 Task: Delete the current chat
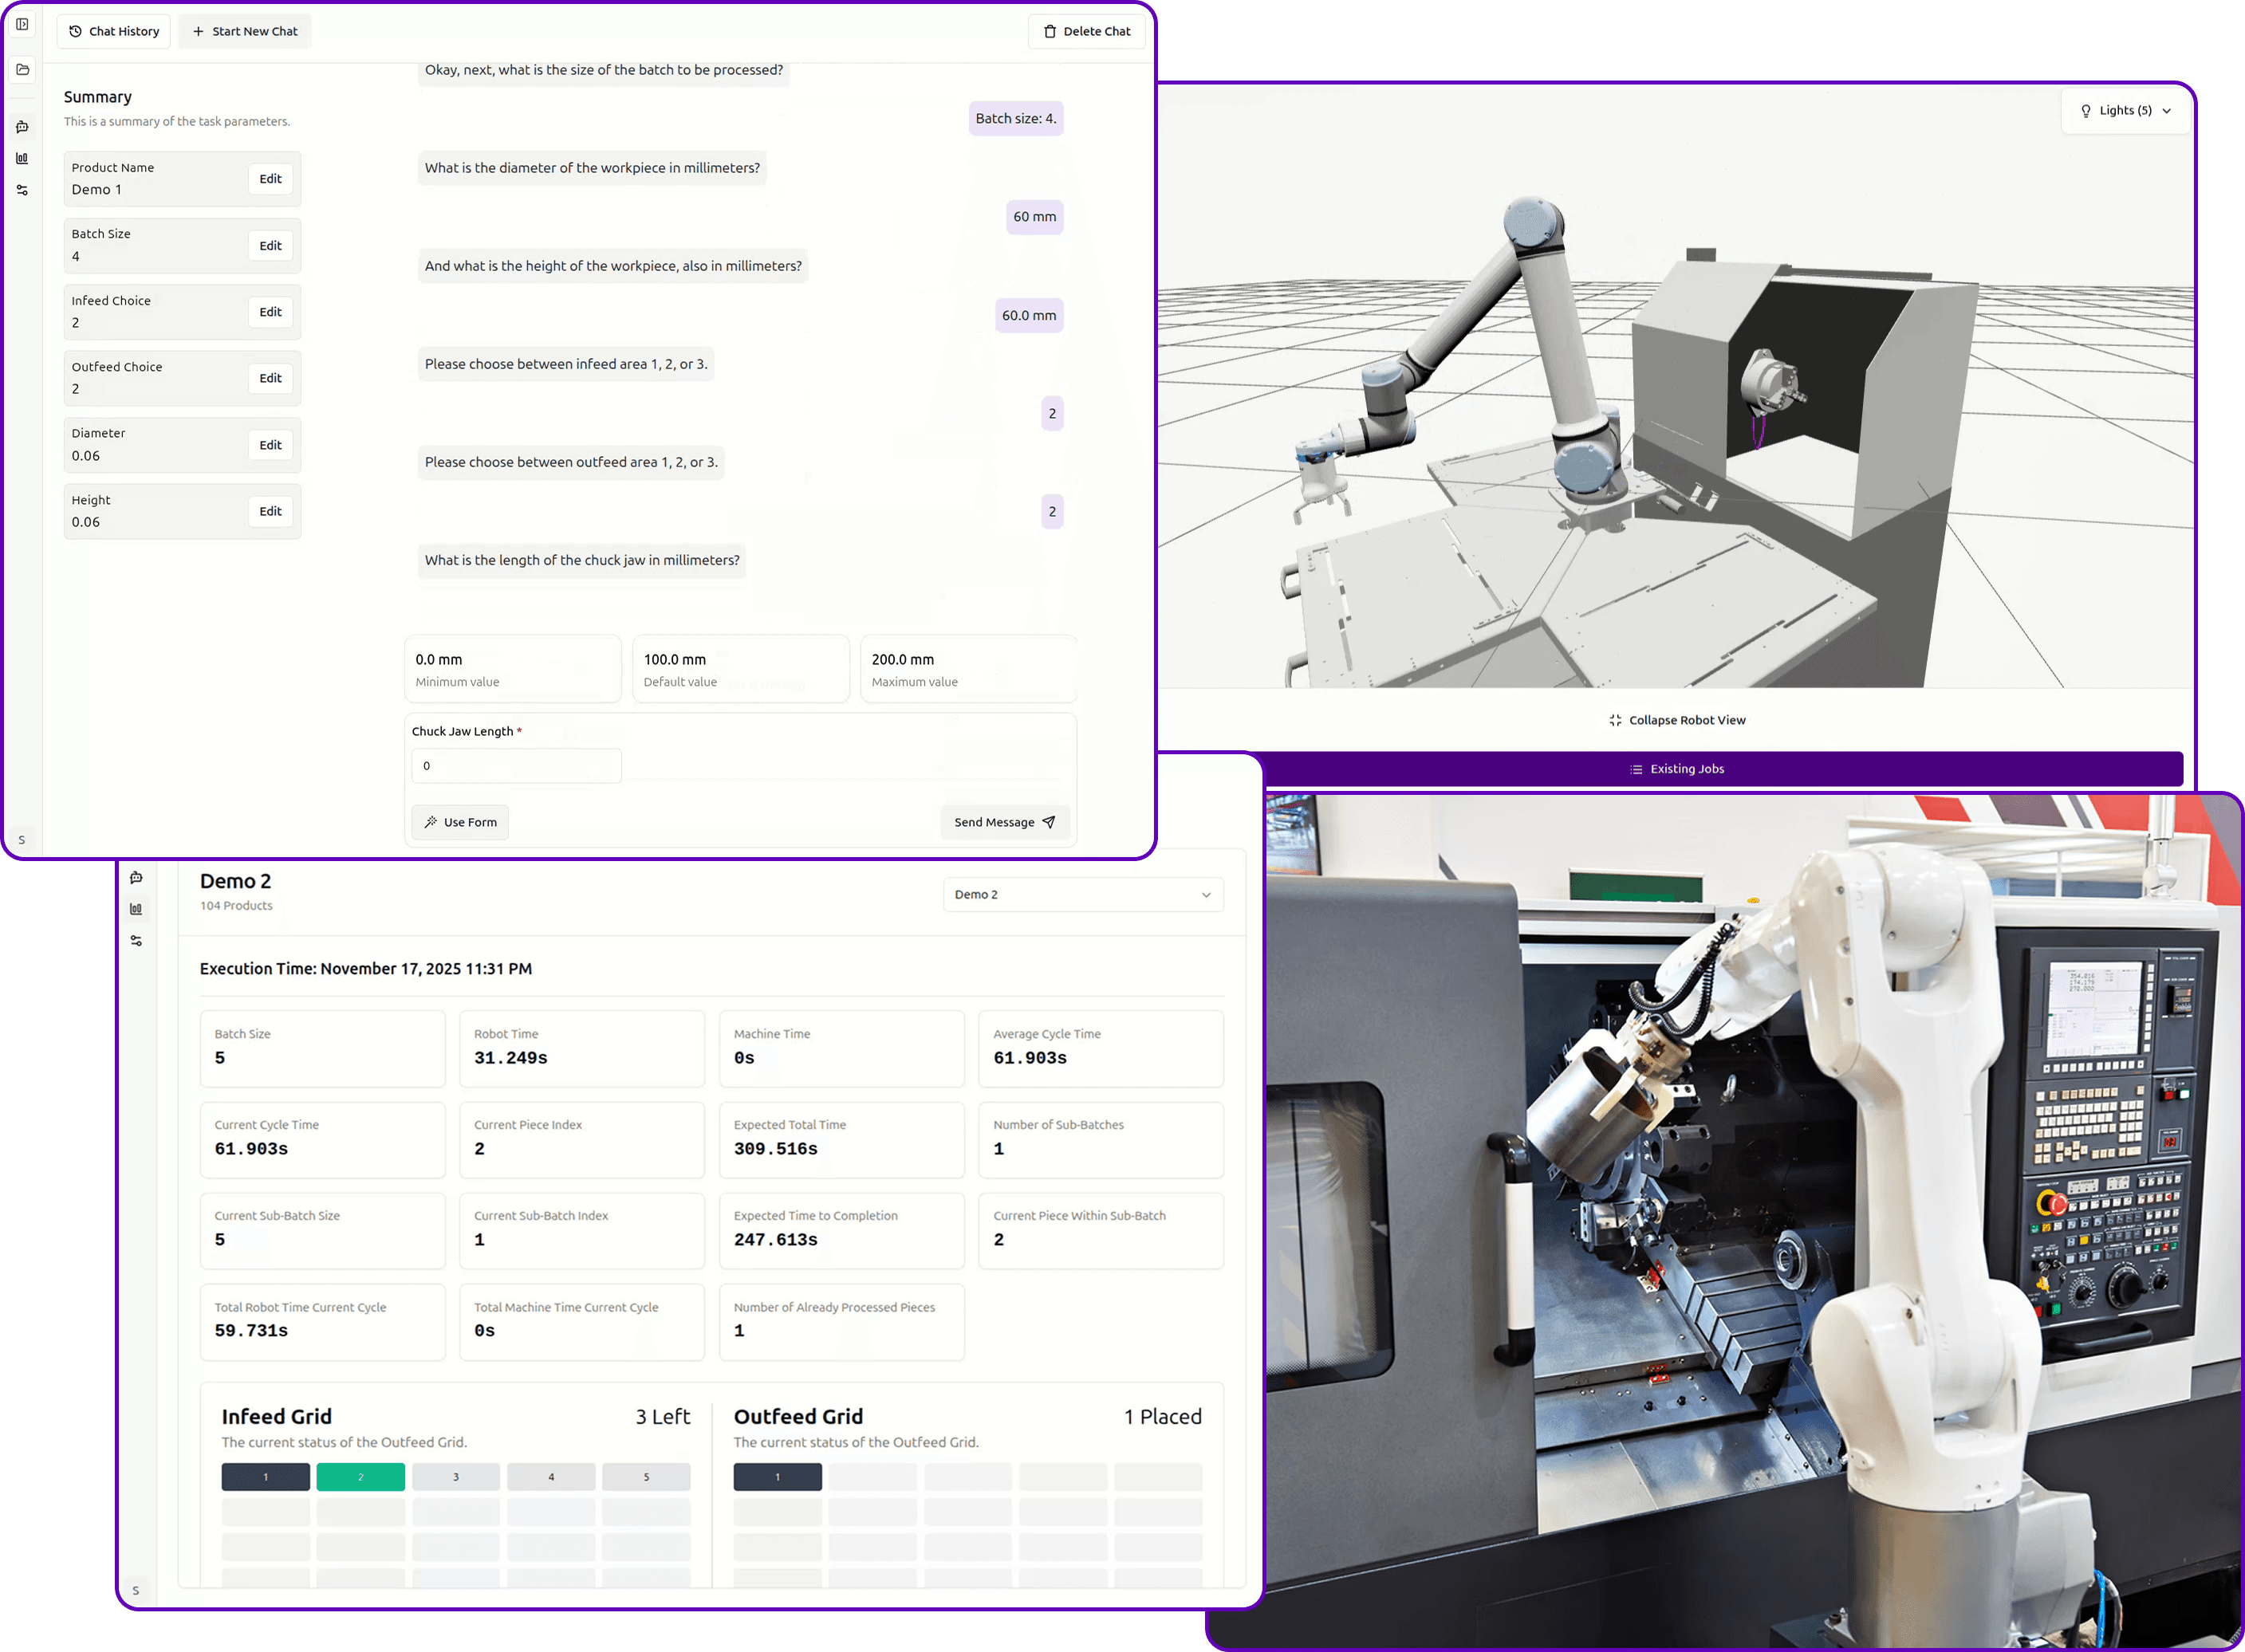point(1086,31)
